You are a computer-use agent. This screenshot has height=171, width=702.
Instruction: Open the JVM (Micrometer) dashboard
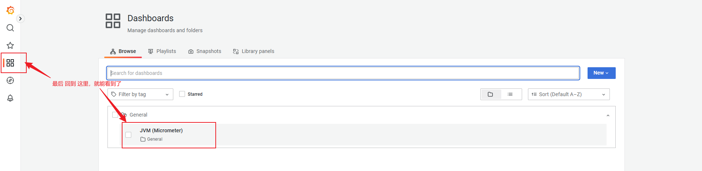(161, 130)
